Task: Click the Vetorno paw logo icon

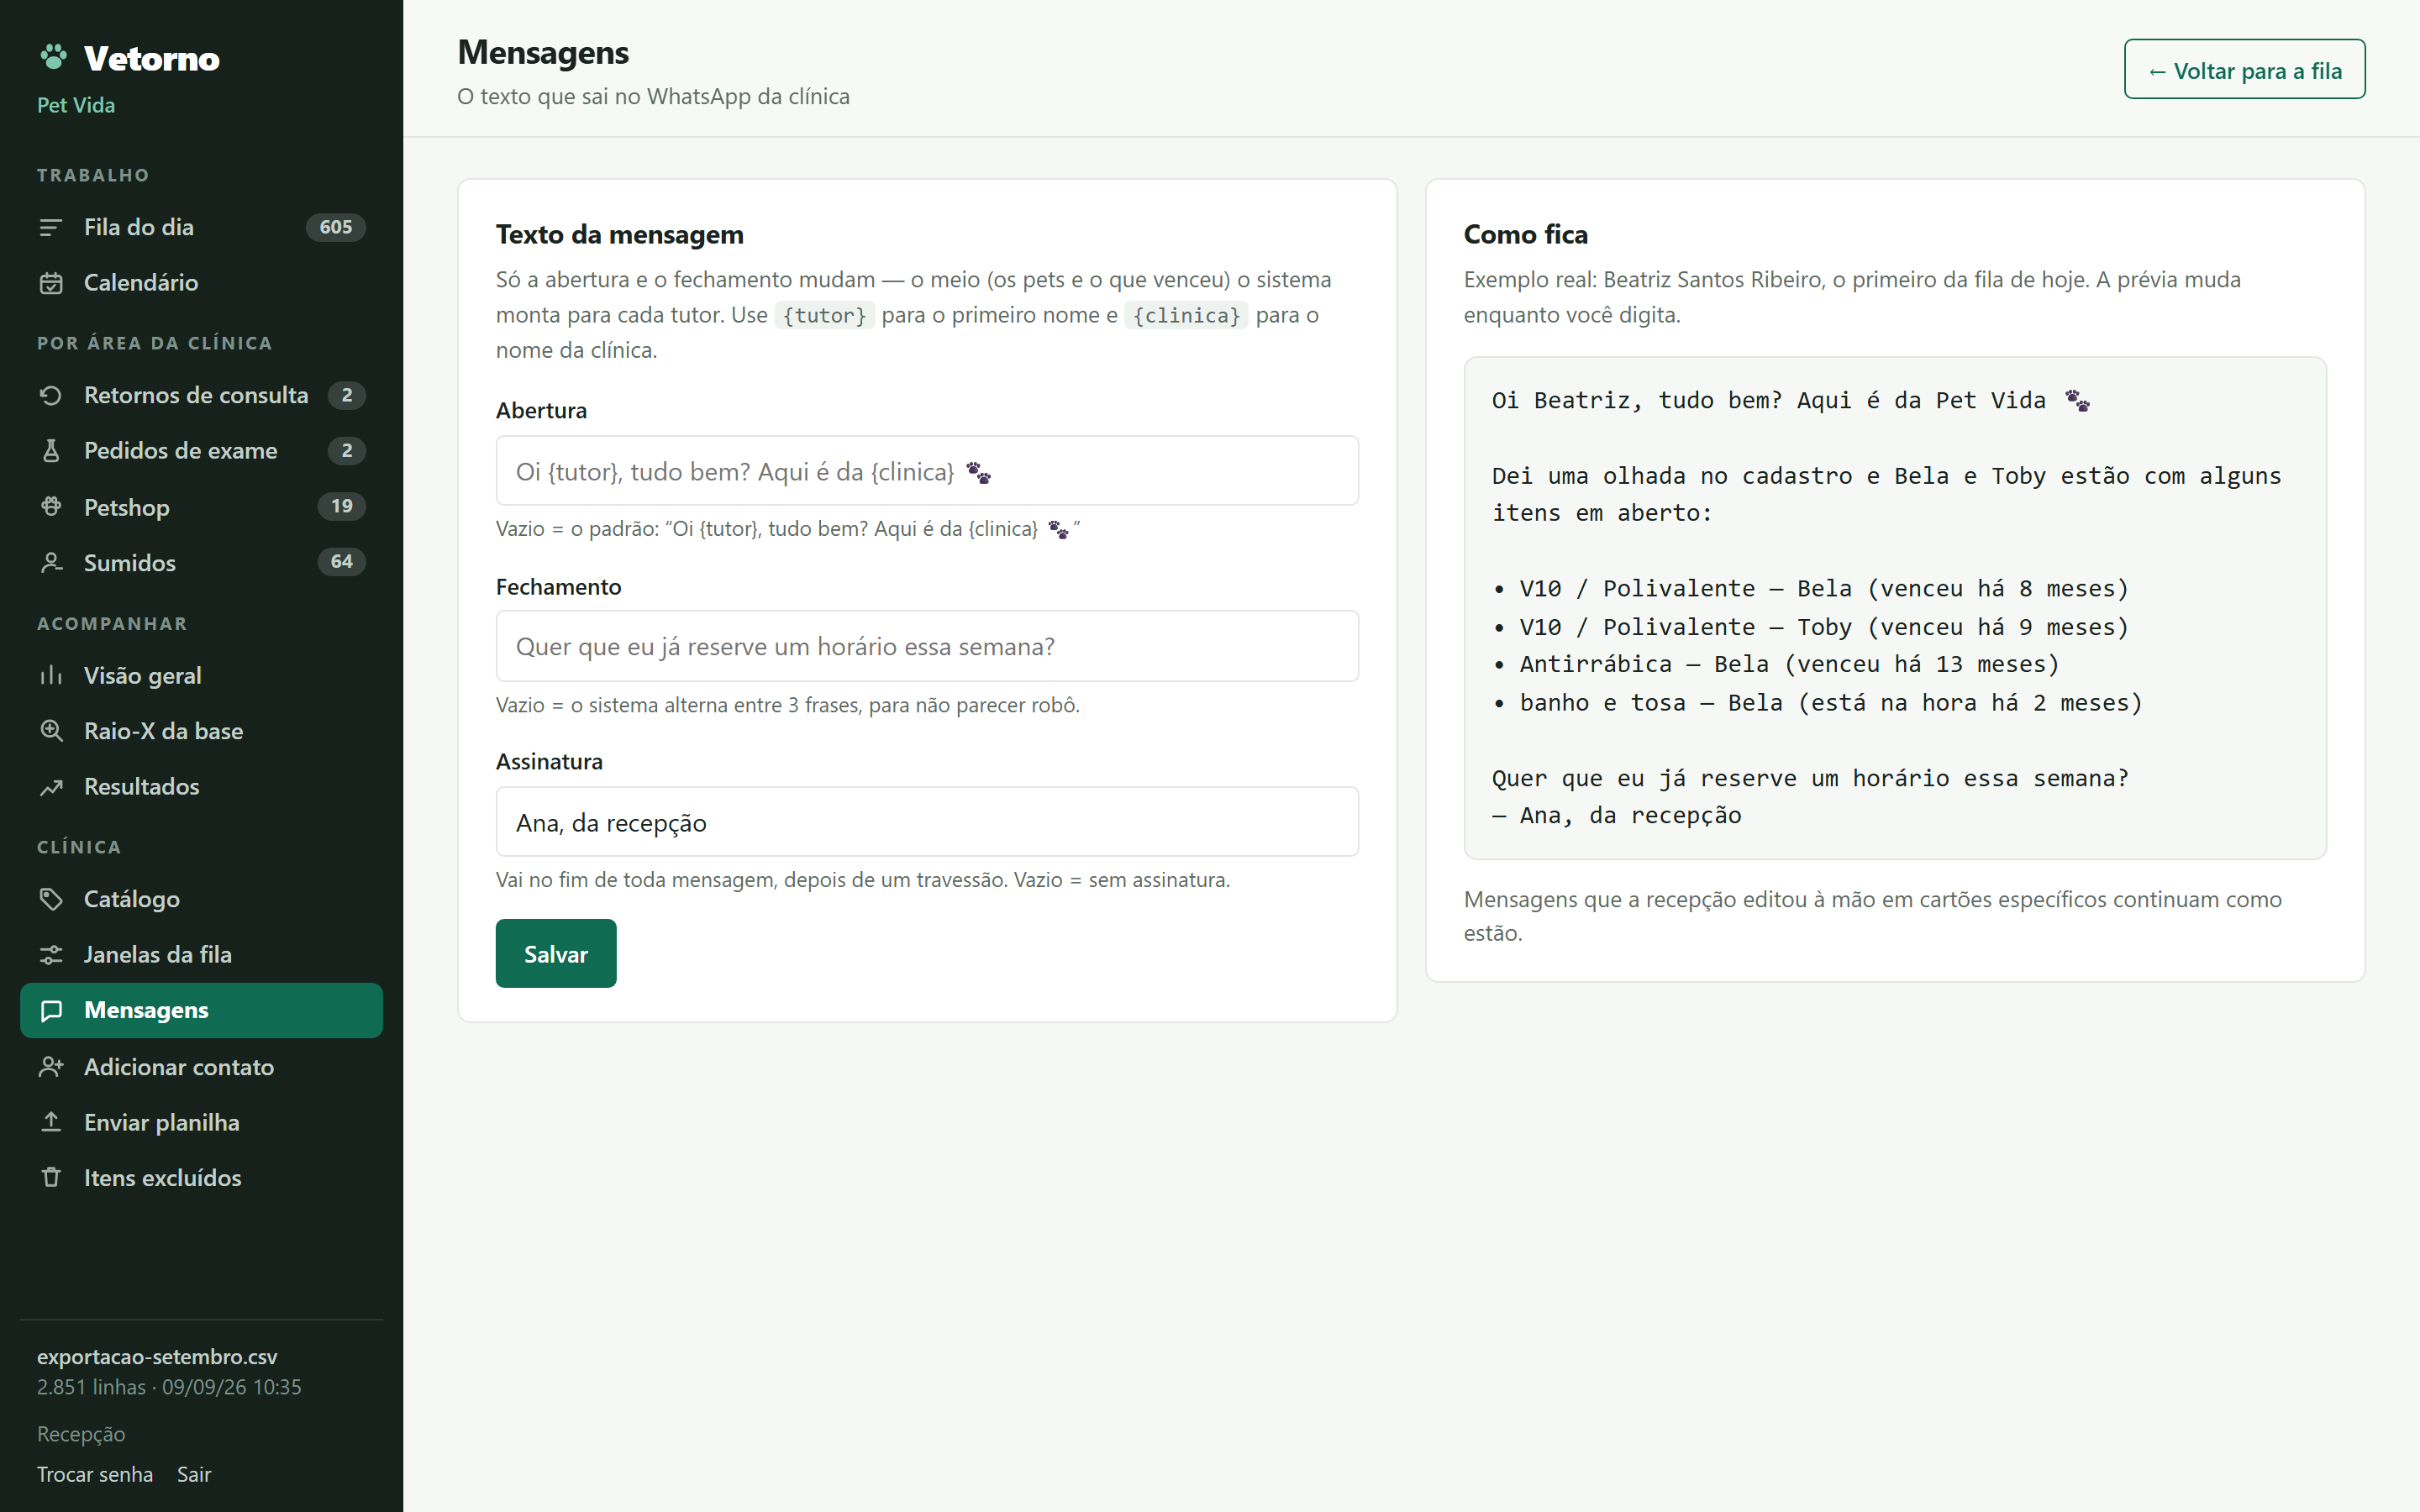Action: pyautogui.click(x=53, y=57)
